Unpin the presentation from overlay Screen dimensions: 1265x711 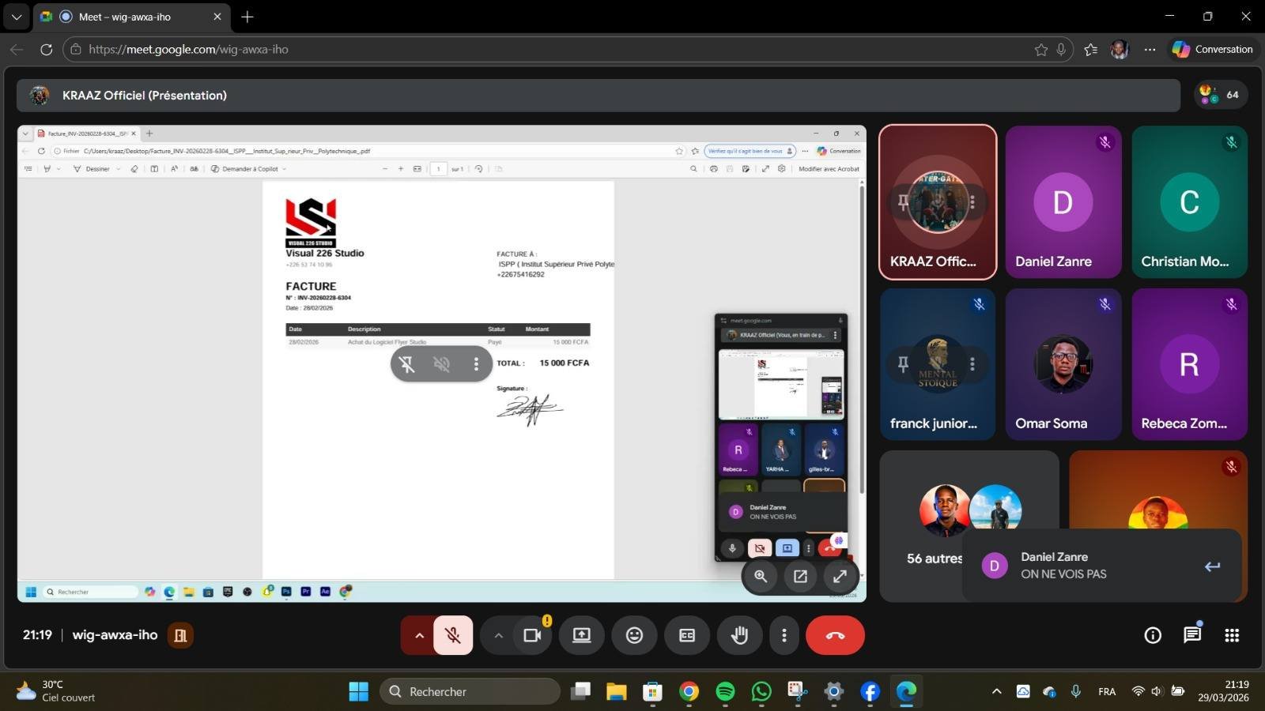[x=406, y=363]
